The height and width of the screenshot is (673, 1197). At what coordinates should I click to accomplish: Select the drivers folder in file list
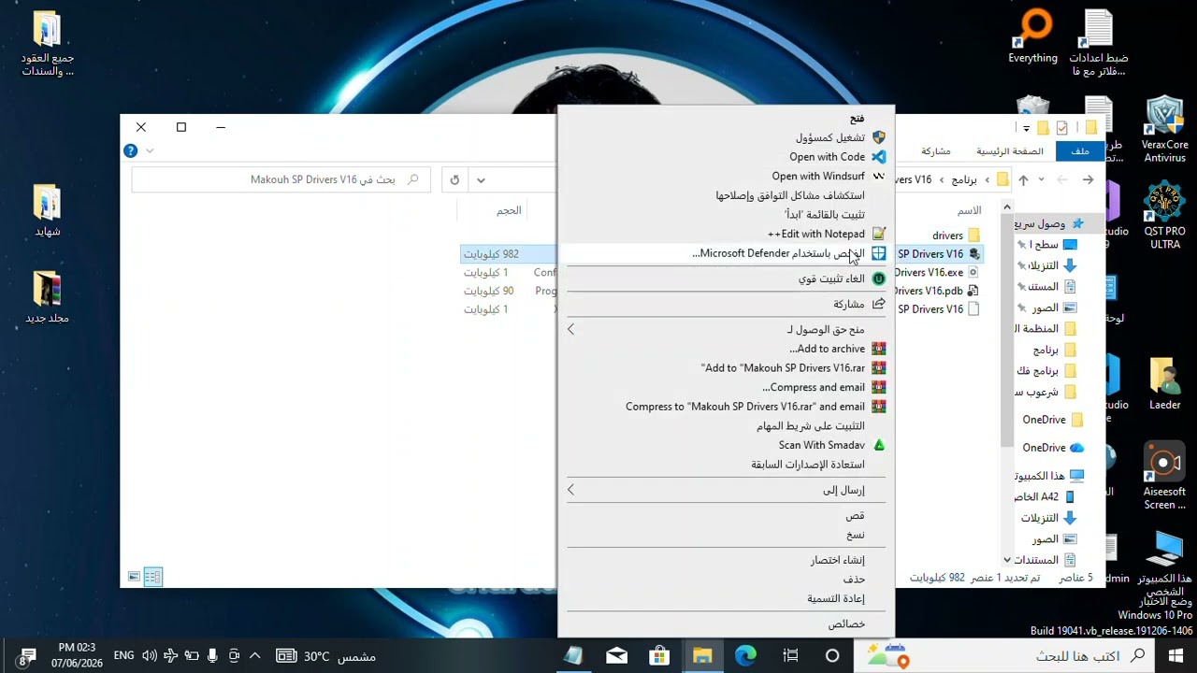click(955, 236)
